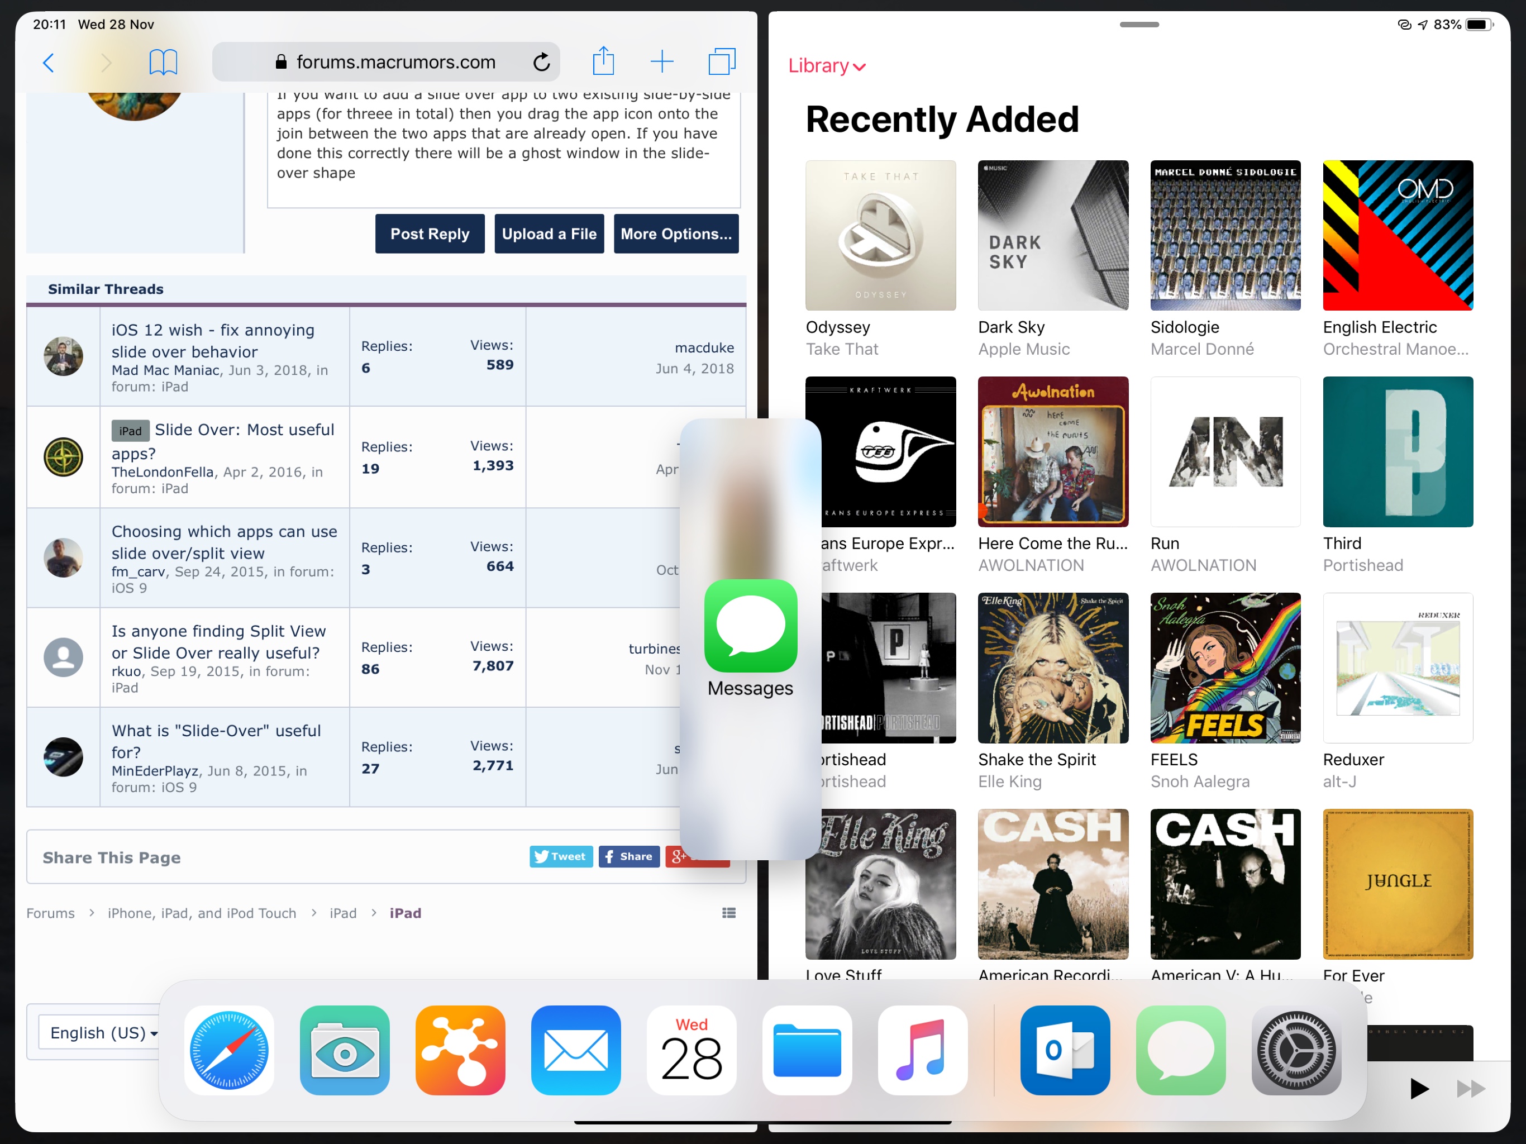
Task: Open Outlook from the dock
Action: point(1065,1050)
